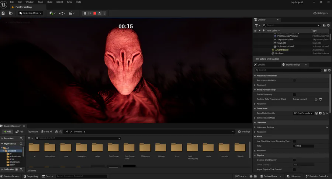Screen dimensions: 332x179
Task: Add element to Runtime Cells Transformer Stack
Action: (316, 99)
